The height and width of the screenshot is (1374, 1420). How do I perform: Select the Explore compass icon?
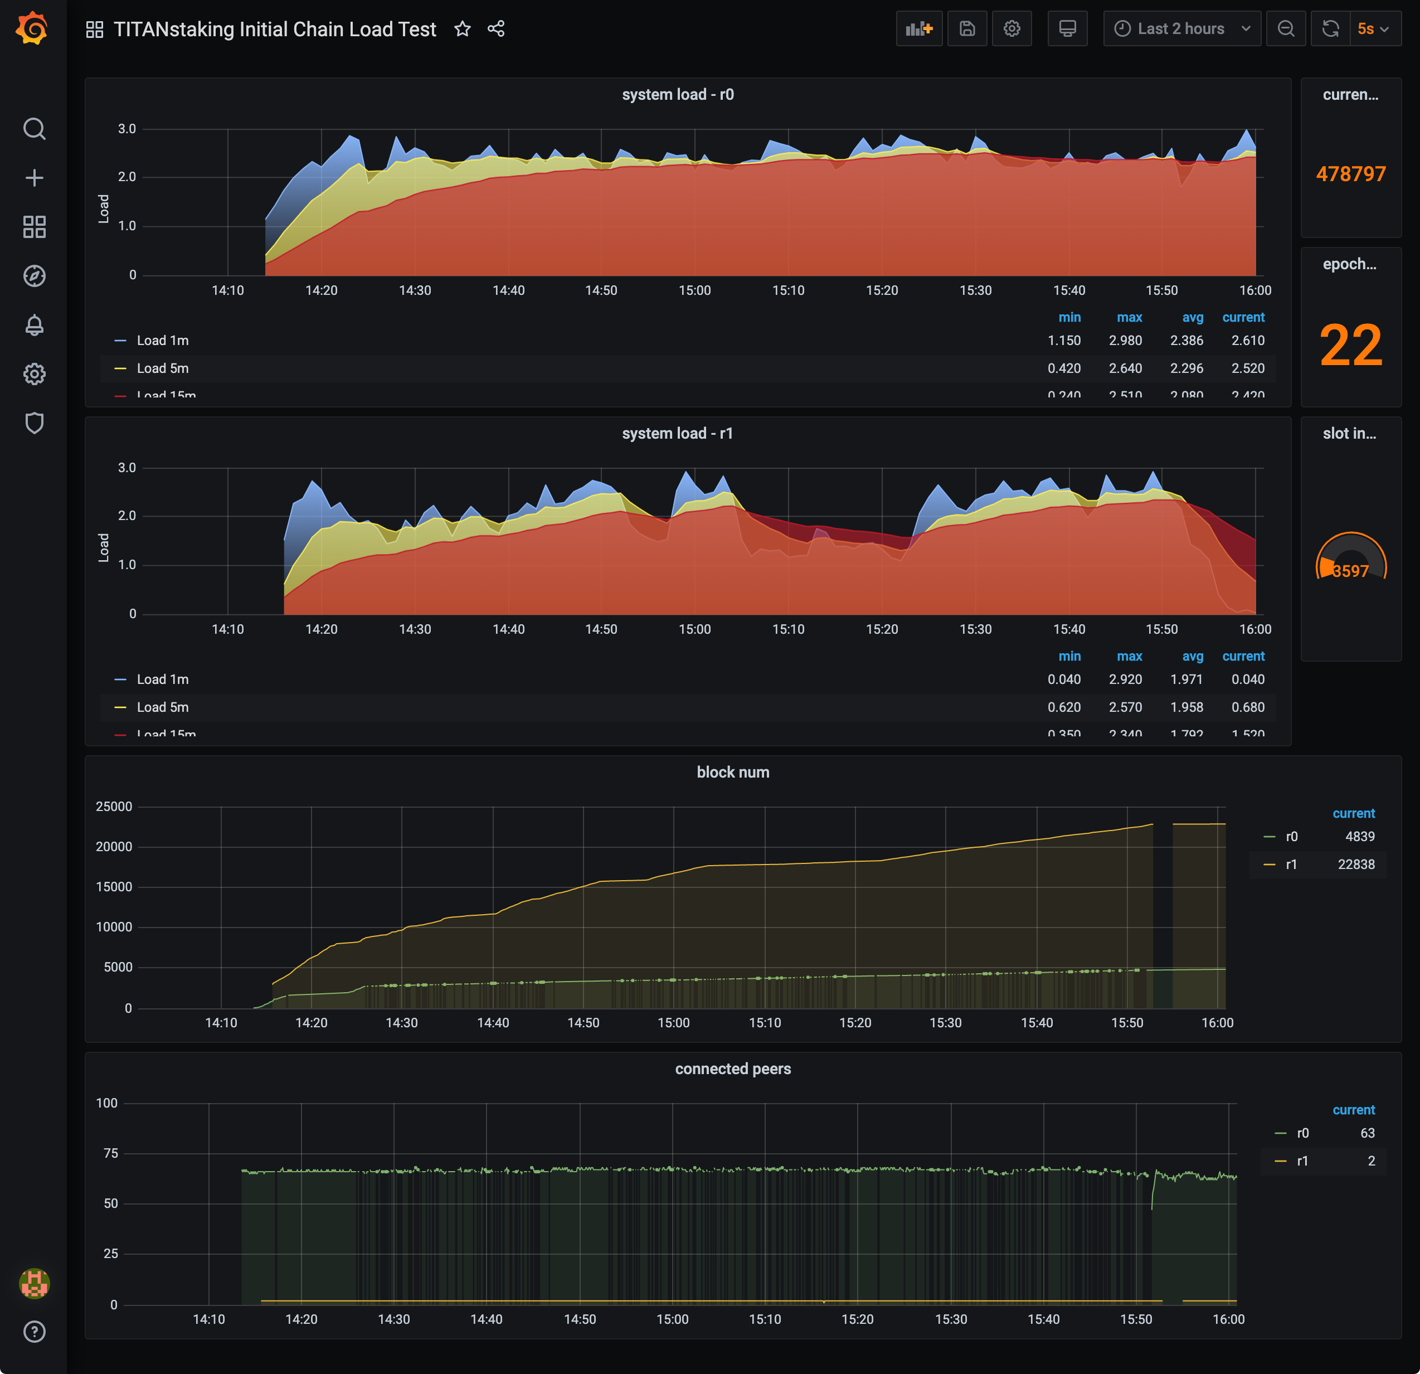point(34,276)
